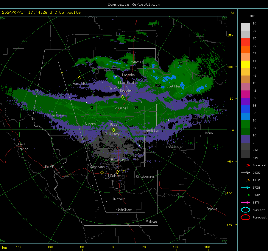Click the Cochrane town label
Image resolution: width=268 pixels, height=251 pixels.
click(x=97, y=167)
